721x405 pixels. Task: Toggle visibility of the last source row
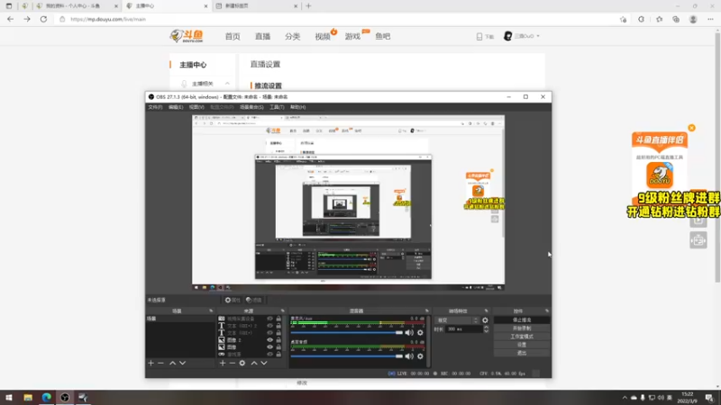click(269, 354)
